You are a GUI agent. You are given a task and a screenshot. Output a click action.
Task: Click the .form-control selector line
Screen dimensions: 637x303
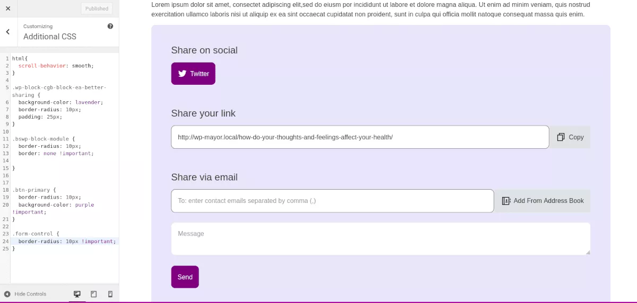tap(36, 234)
